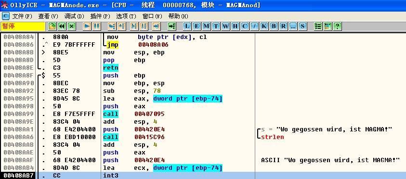This screenshot has width=406, height=179.
Task: Click the yellow 暂停 status field
Action: coord(23,26)
